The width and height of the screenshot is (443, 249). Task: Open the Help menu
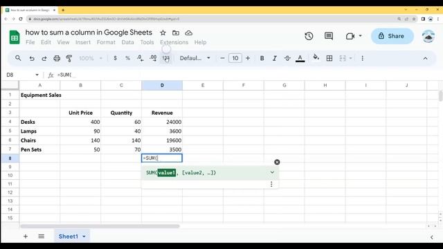click(200, 42)
